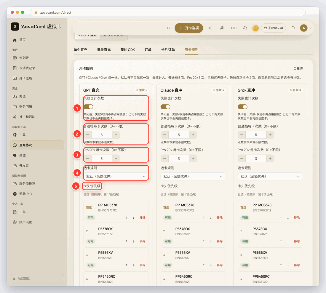Image resolution: width=326 pixels, height=293 pixels.
Task: Open the 工单 ticket icon
Action: [x=15, y=212]
